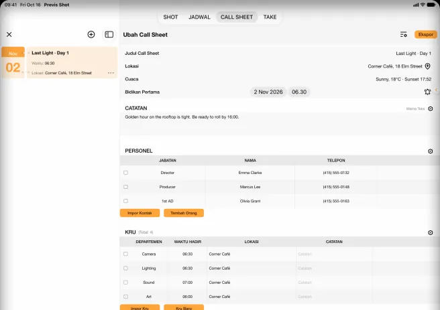Open call sheet list settings icon
The height and width of the screenshot is (310, 440).
point(404,34)
